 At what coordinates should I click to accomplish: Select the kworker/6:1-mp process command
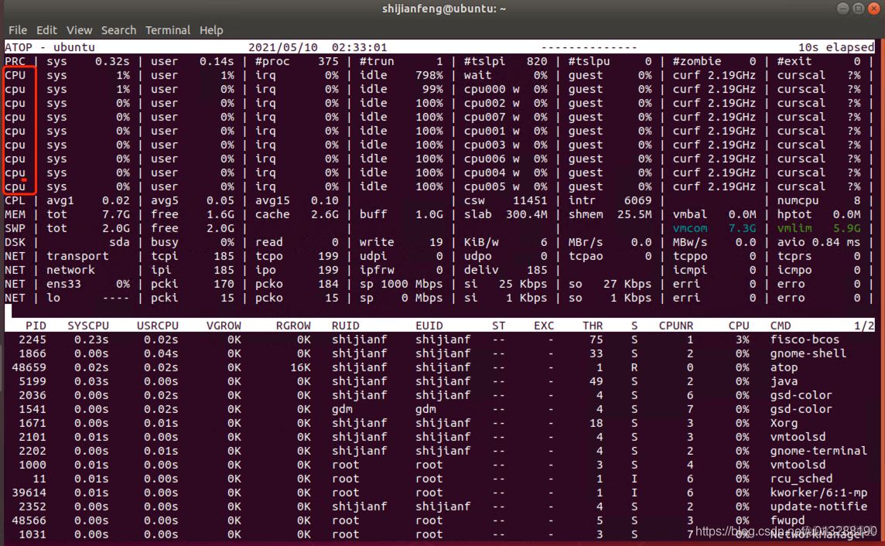818,493
